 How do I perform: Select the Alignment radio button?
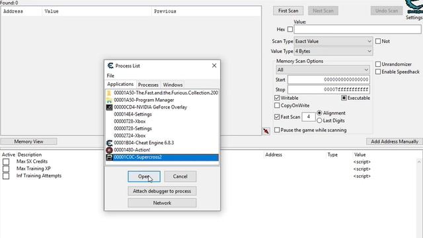[x=319, y=113]
